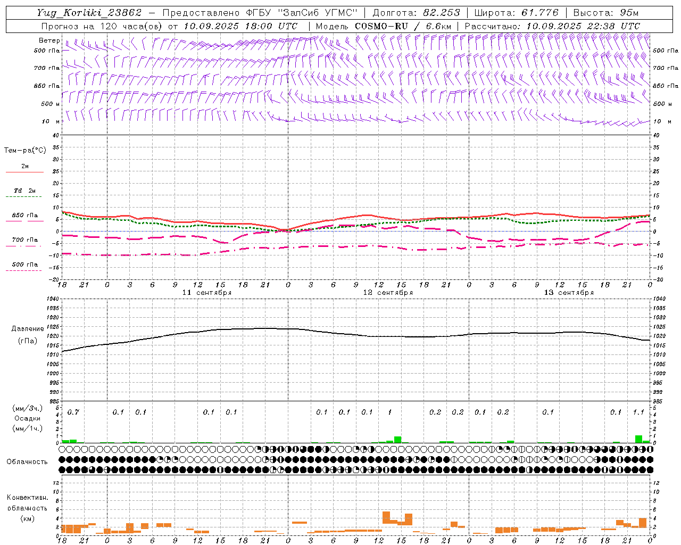The height and width of the screenshot is (545, 681).
Task: Click the 'Ветер' wind panel label
Action: click(49, 40)
